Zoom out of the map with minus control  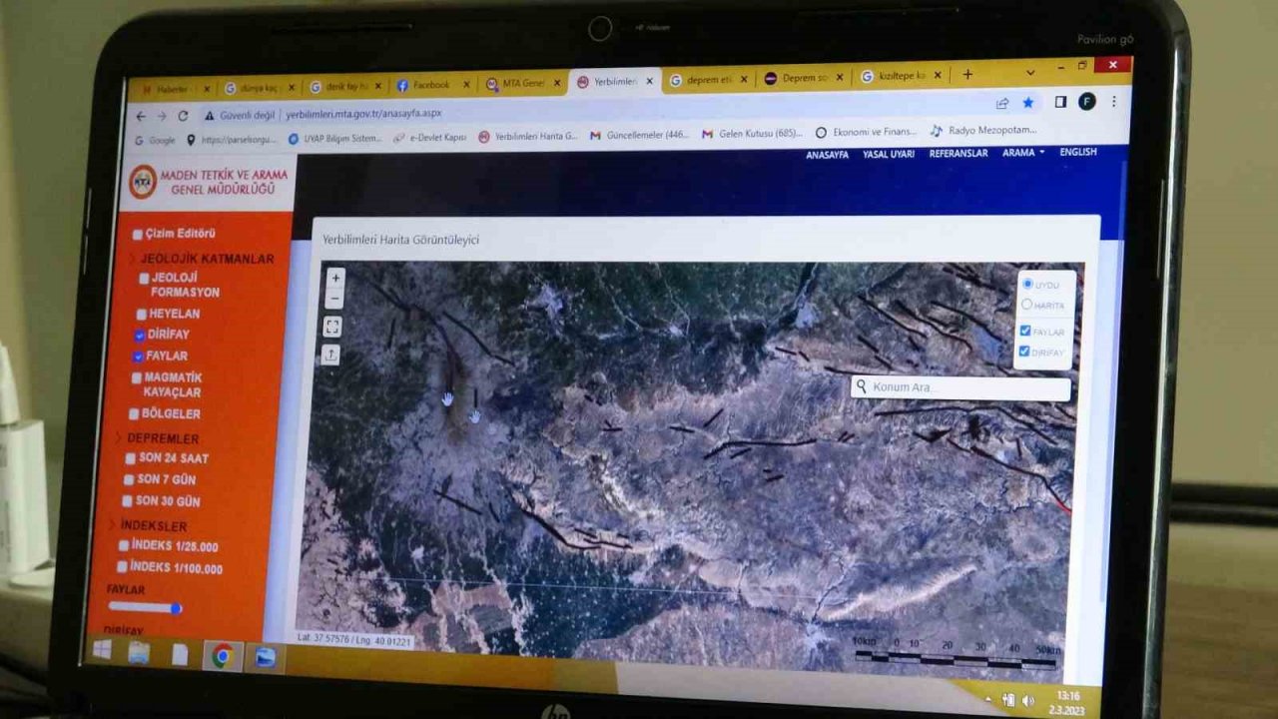(332, 300)
